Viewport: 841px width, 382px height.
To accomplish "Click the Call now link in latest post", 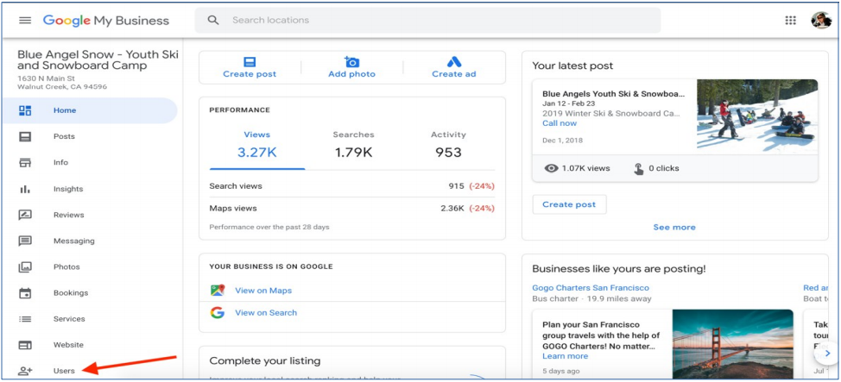I will [560, 123].
